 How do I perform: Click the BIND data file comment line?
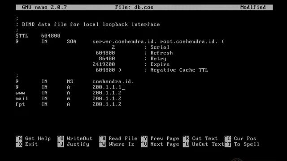pyautogui.click(x=88, y=25)
